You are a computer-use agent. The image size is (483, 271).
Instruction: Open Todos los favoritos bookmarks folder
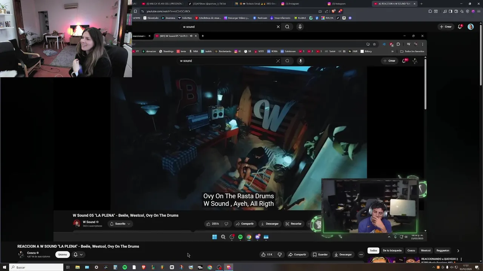pos(412,51)
